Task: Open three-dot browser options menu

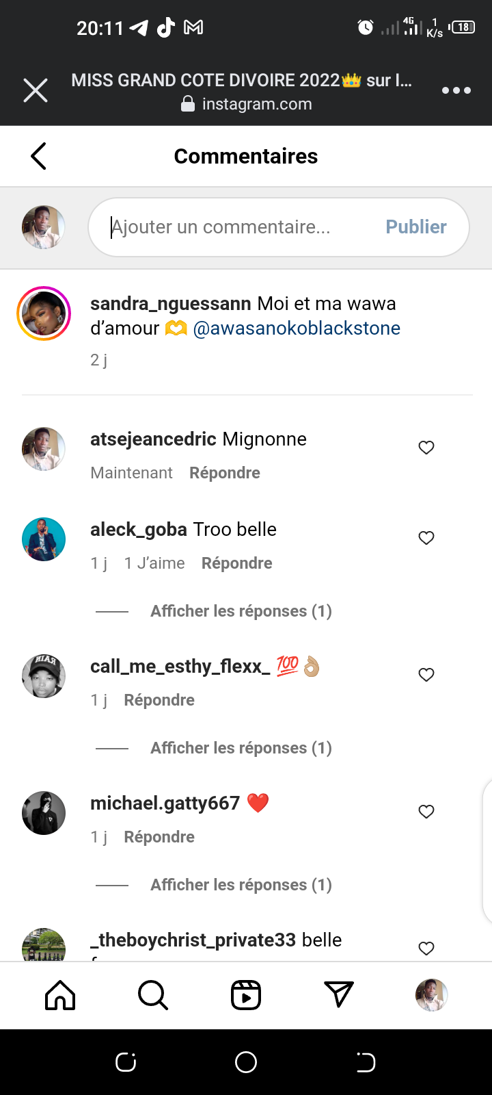Action: (x=456, y=90)
